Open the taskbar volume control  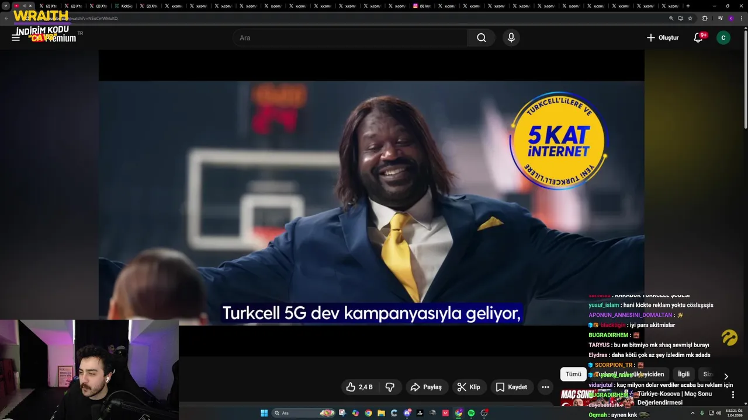[x=718, y=413]
